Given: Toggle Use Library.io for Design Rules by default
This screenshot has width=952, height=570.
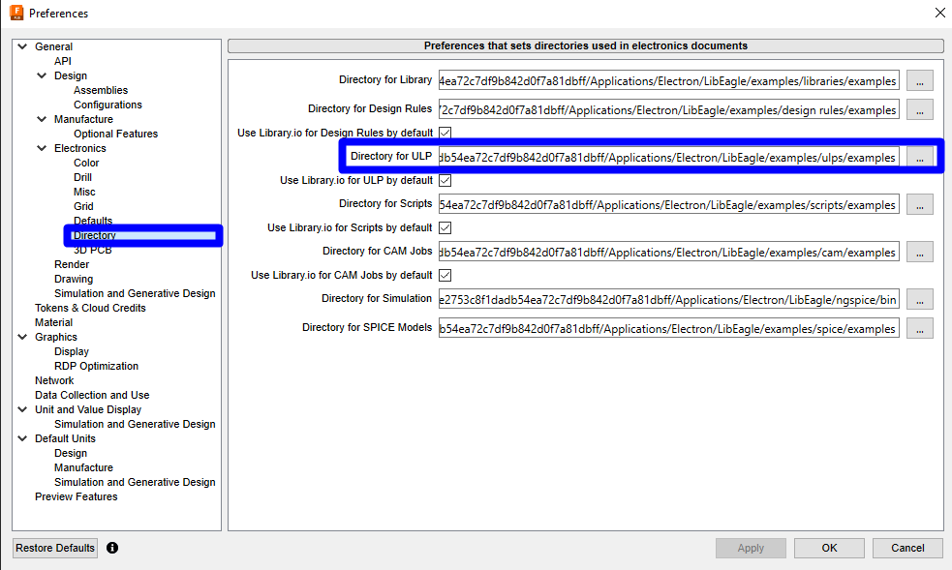Looking at the screenshot, I should pyautogui.click(x=445, y=132).
